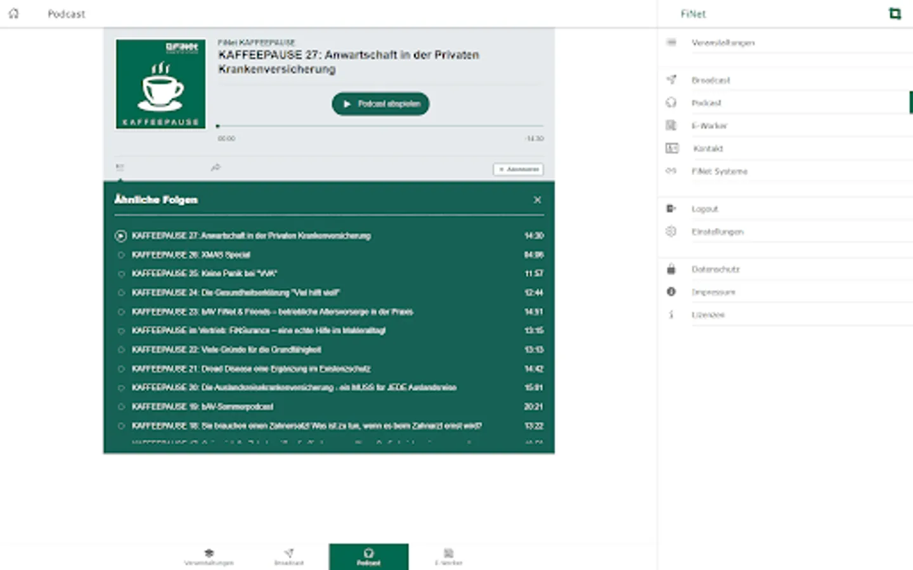
Task: Open the Veranstaltungen icon in the side menu
Action: (x=671, y=42)
